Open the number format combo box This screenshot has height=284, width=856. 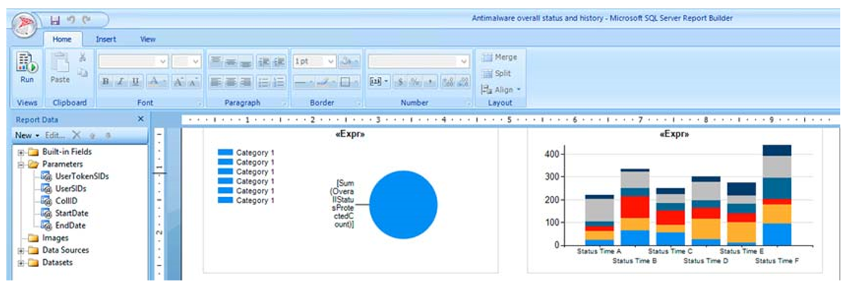pos(419,61)
